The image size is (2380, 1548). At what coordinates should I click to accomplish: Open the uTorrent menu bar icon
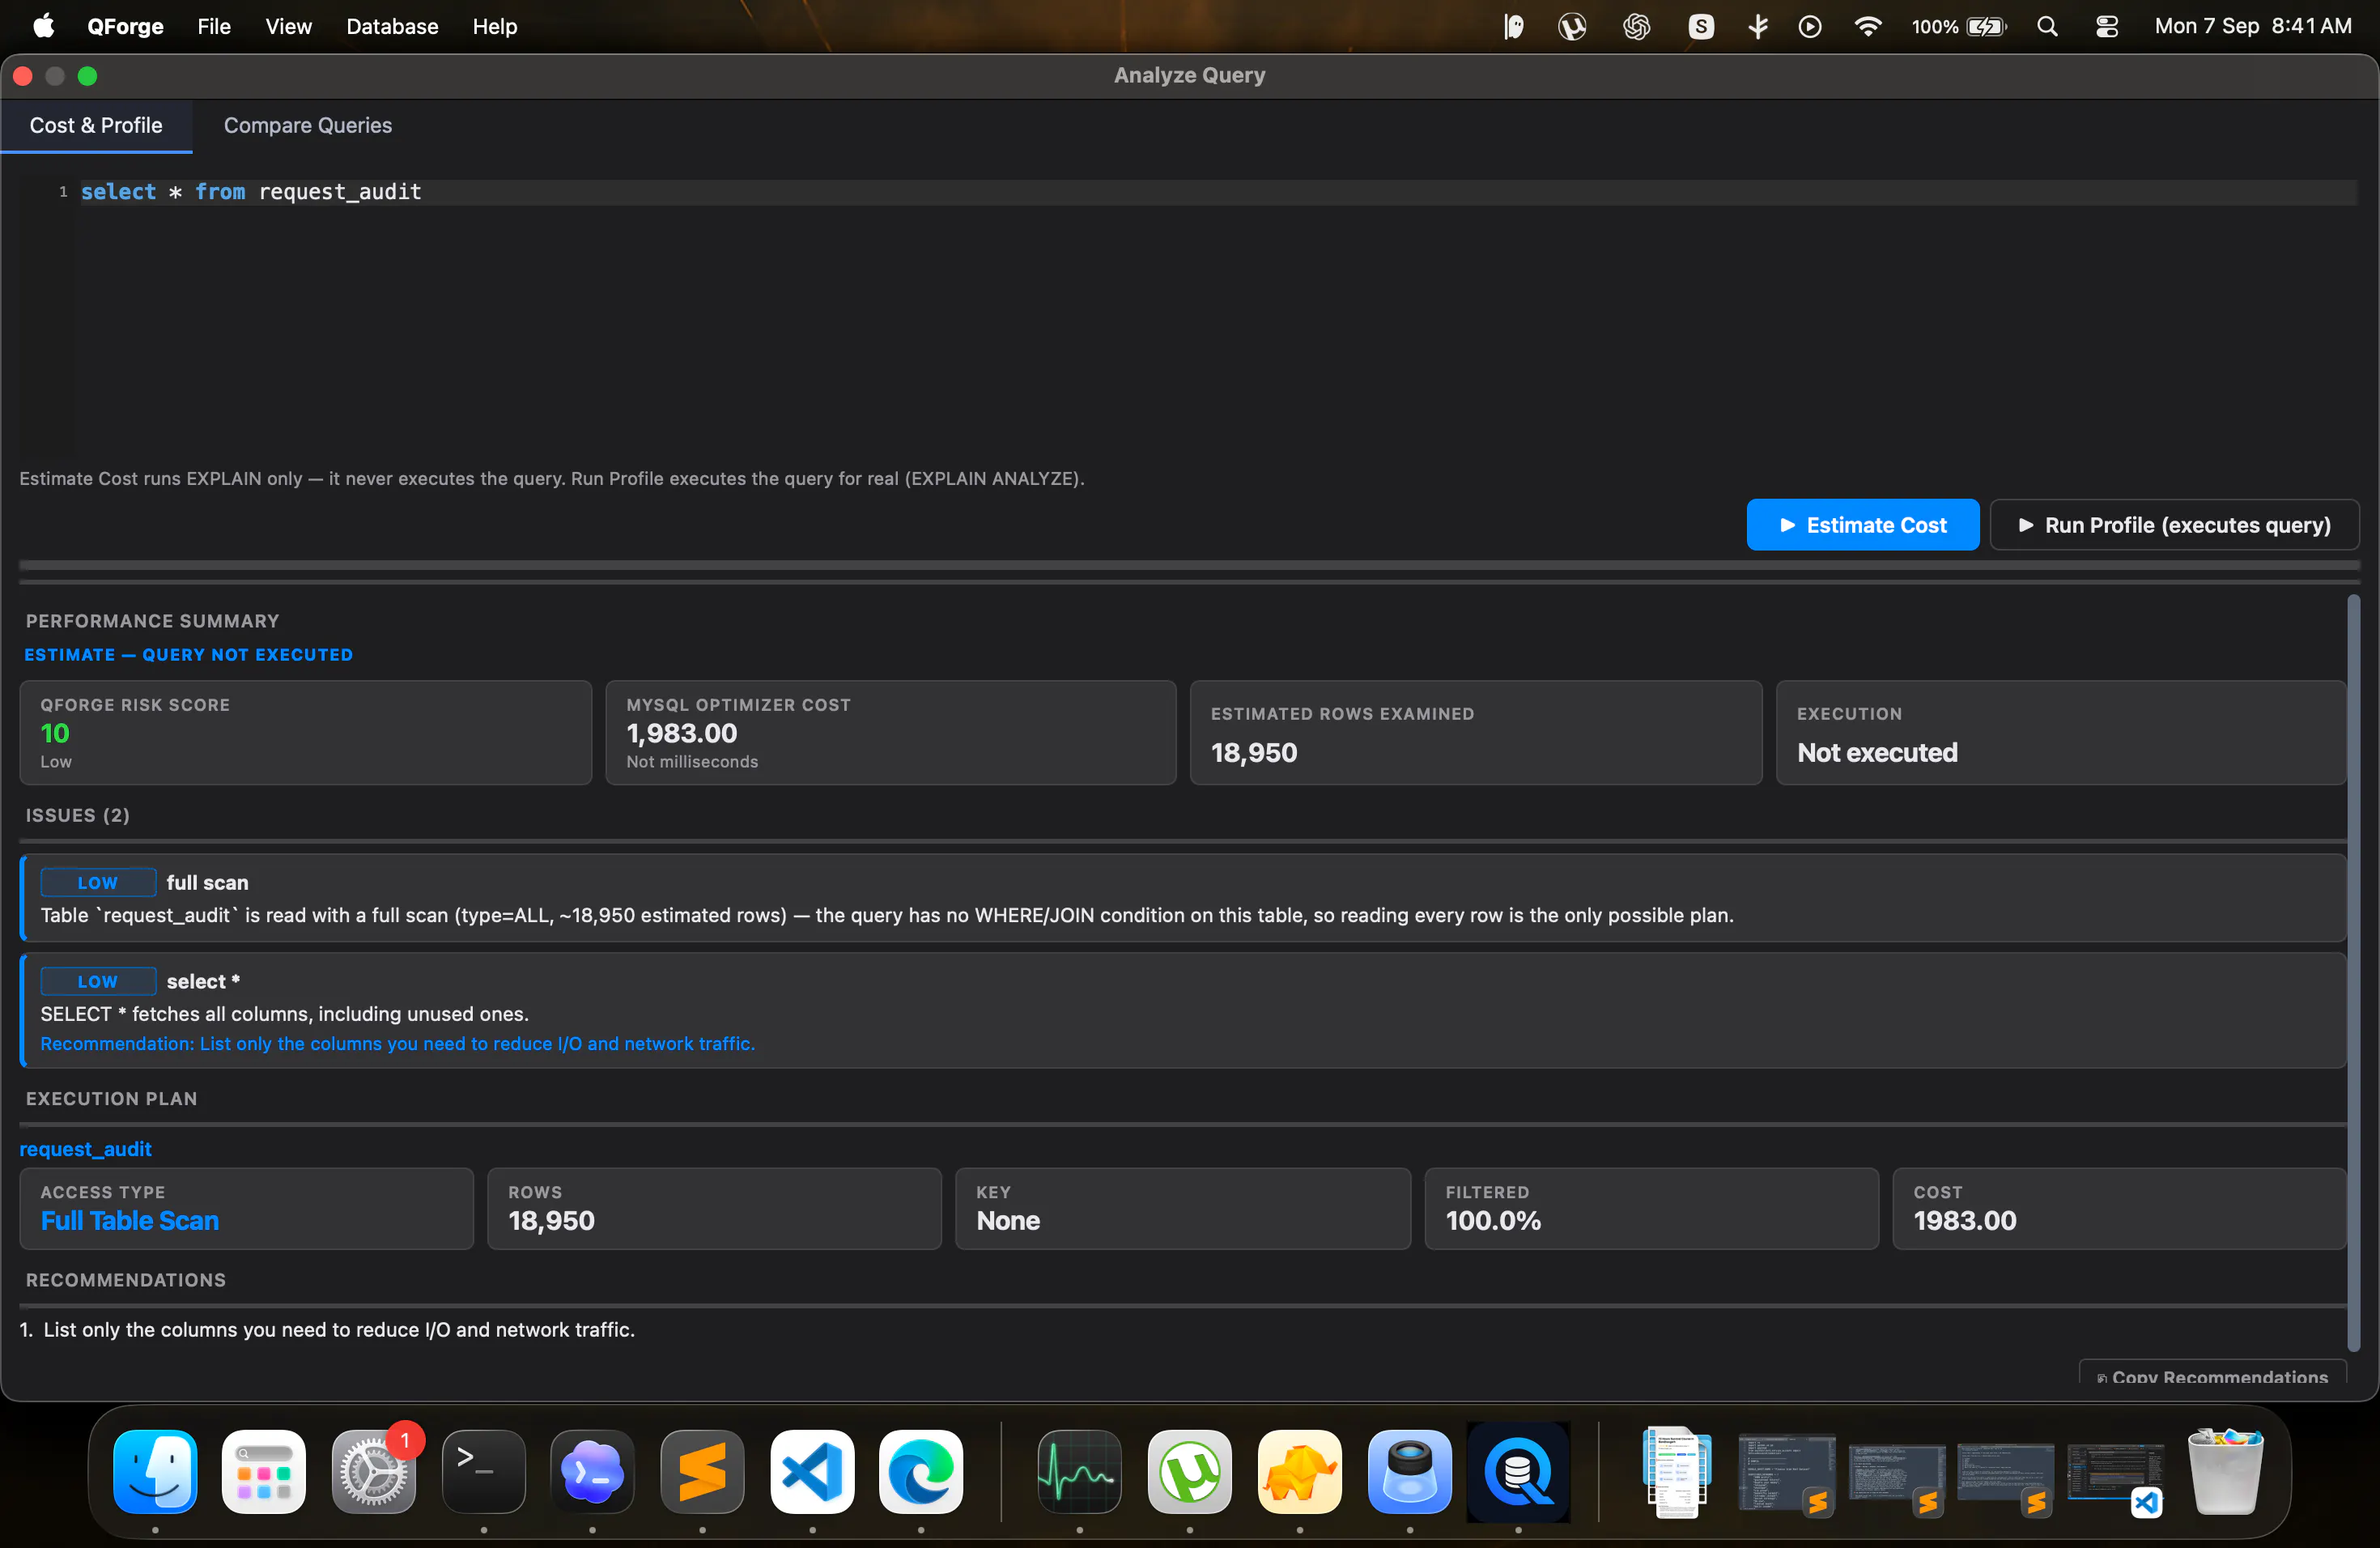pyautogui.click(x=1571, y=26)
